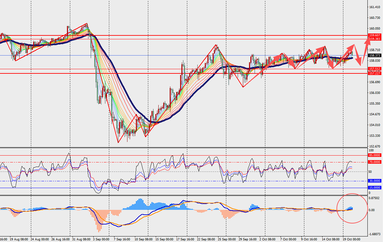The image size is (383, 242).
Task: Click the 26 Aug 16:00 time label
Action: coord(60,239)
